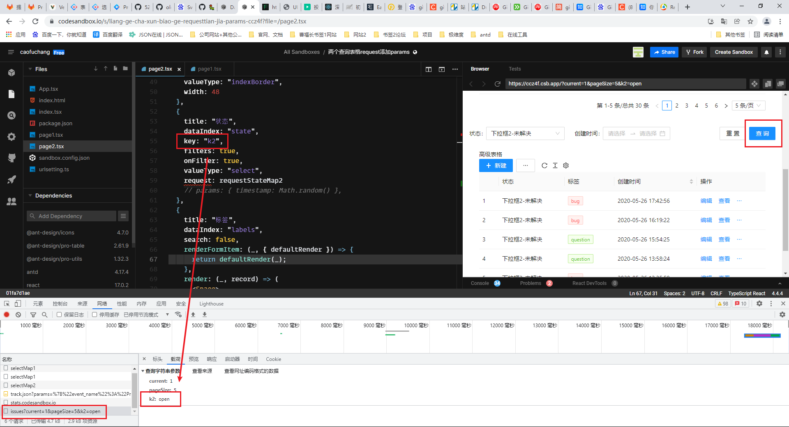Switch to the page1.tsx editor tab
The width and height of the screenshot is (789, 427).
tap(209, 69)
